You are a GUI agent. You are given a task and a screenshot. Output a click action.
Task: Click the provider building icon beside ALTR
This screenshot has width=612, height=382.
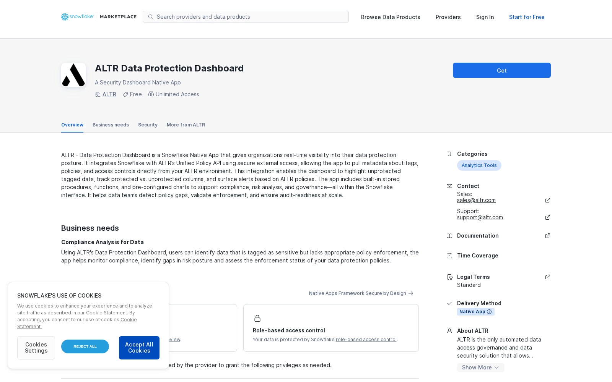98,94
